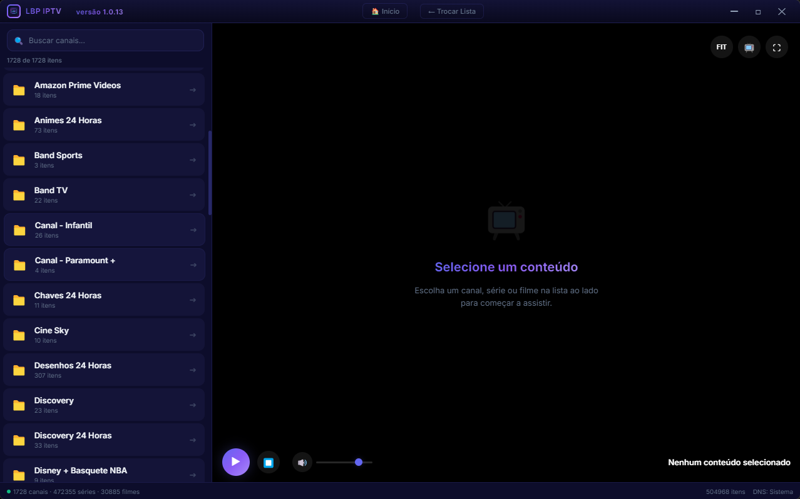800x499 pixels.
Task: Click the purple Play button
Action: (x=236, y=462)
